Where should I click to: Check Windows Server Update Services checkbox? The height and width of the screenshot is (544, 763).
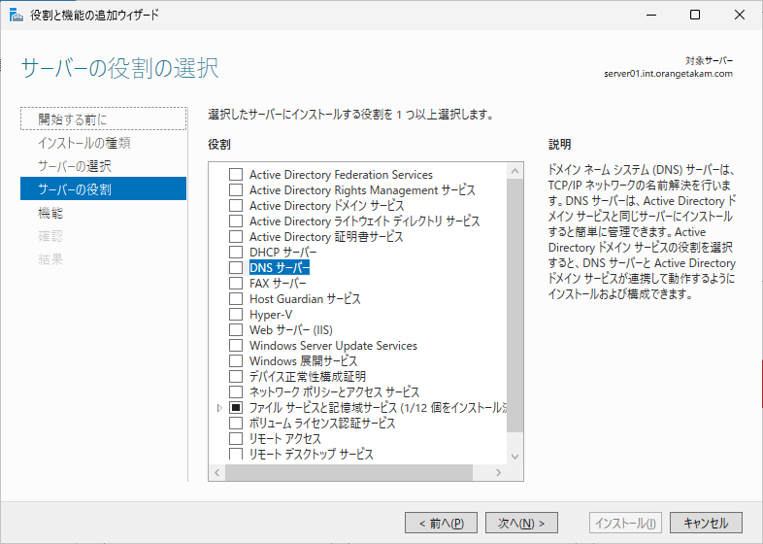click(x=236, y=346)
